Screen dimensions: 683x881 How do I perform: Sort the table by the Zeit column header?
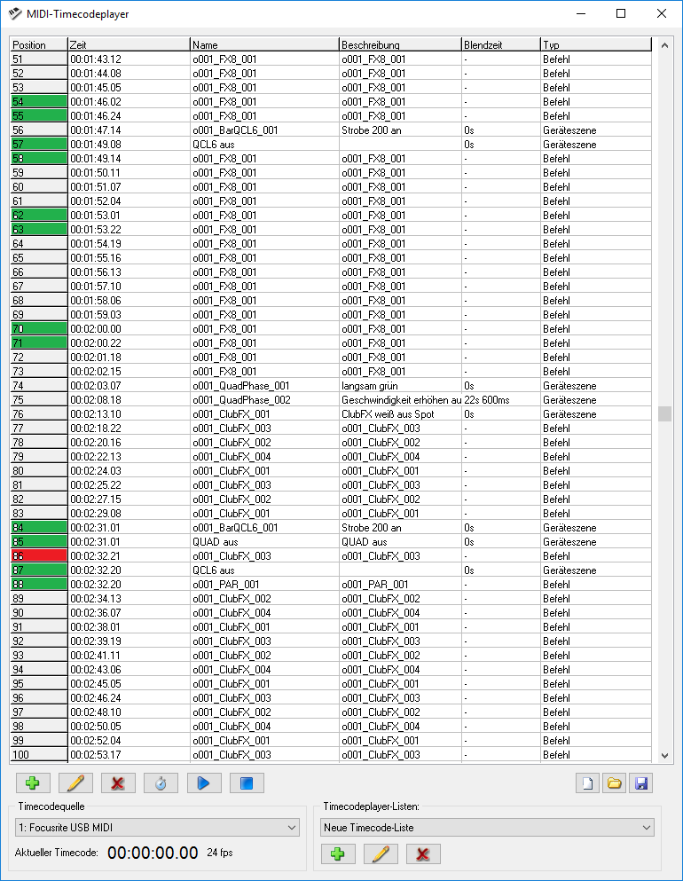129,44
